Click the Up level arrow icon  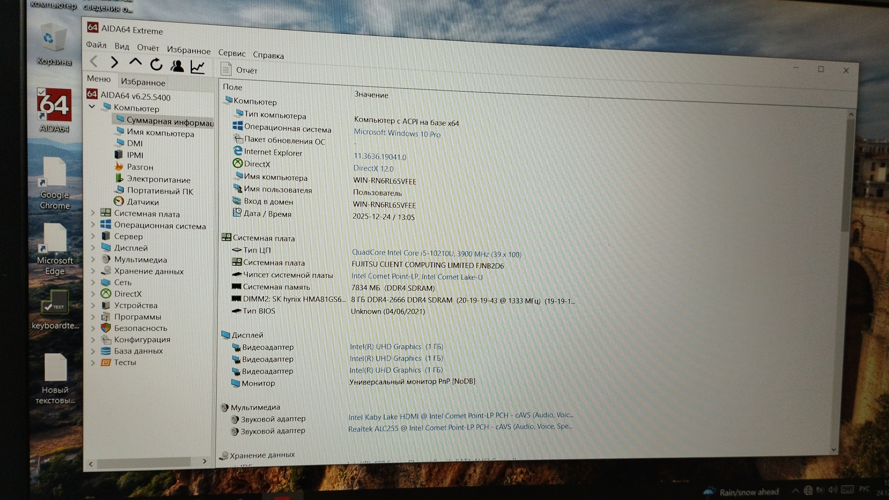135,62
